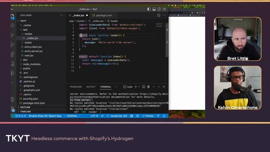This screenshot has height=152, width=270.
Task: Open the new terminal launch profile dropdown
Action: coord(139,87)
